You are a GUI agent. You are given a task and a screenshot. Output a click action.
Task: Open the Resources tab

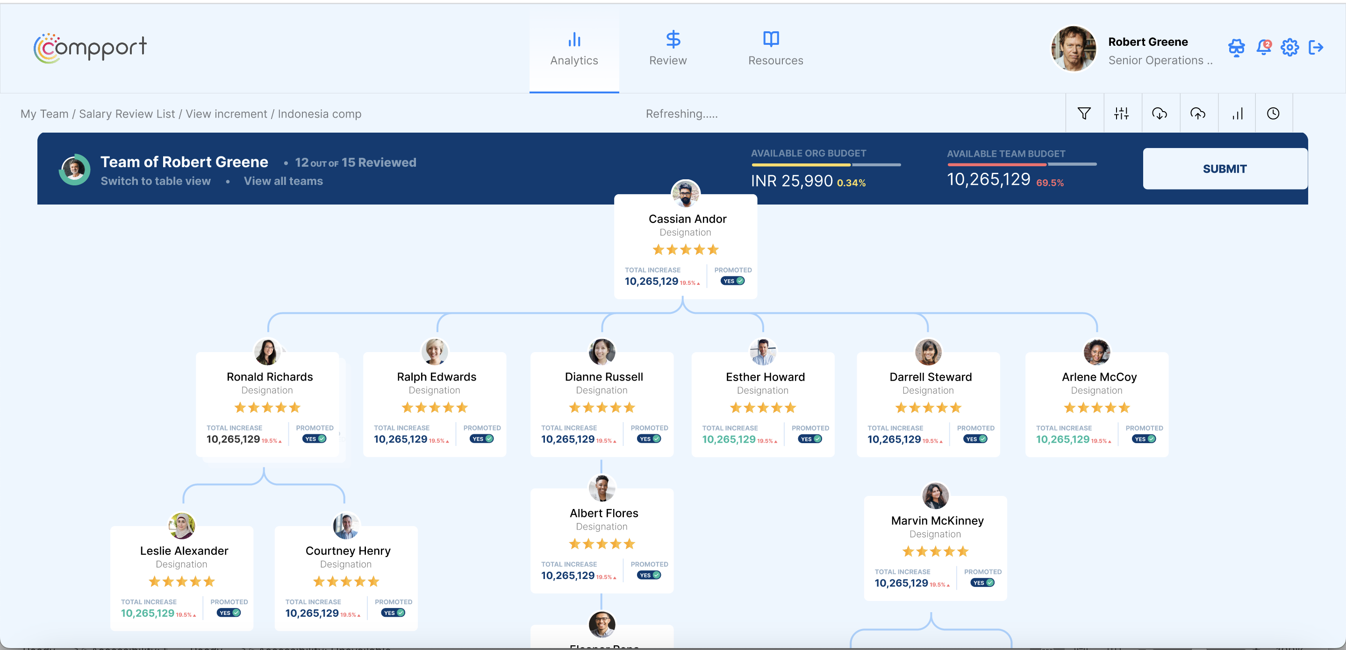coord(775,49)
